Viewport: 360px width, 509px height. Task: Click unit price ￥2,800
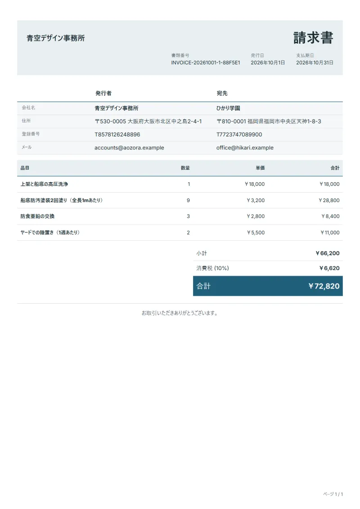click(256, 216)
